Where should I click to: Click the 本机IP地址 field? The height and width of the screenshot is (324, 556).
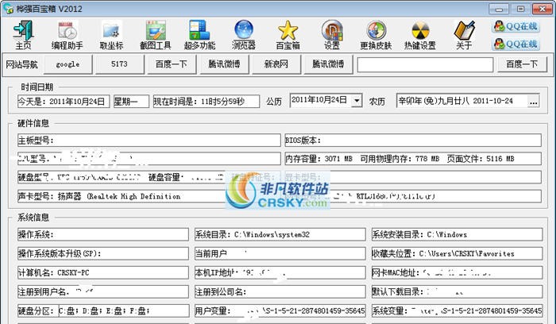(x=280, y=272)
